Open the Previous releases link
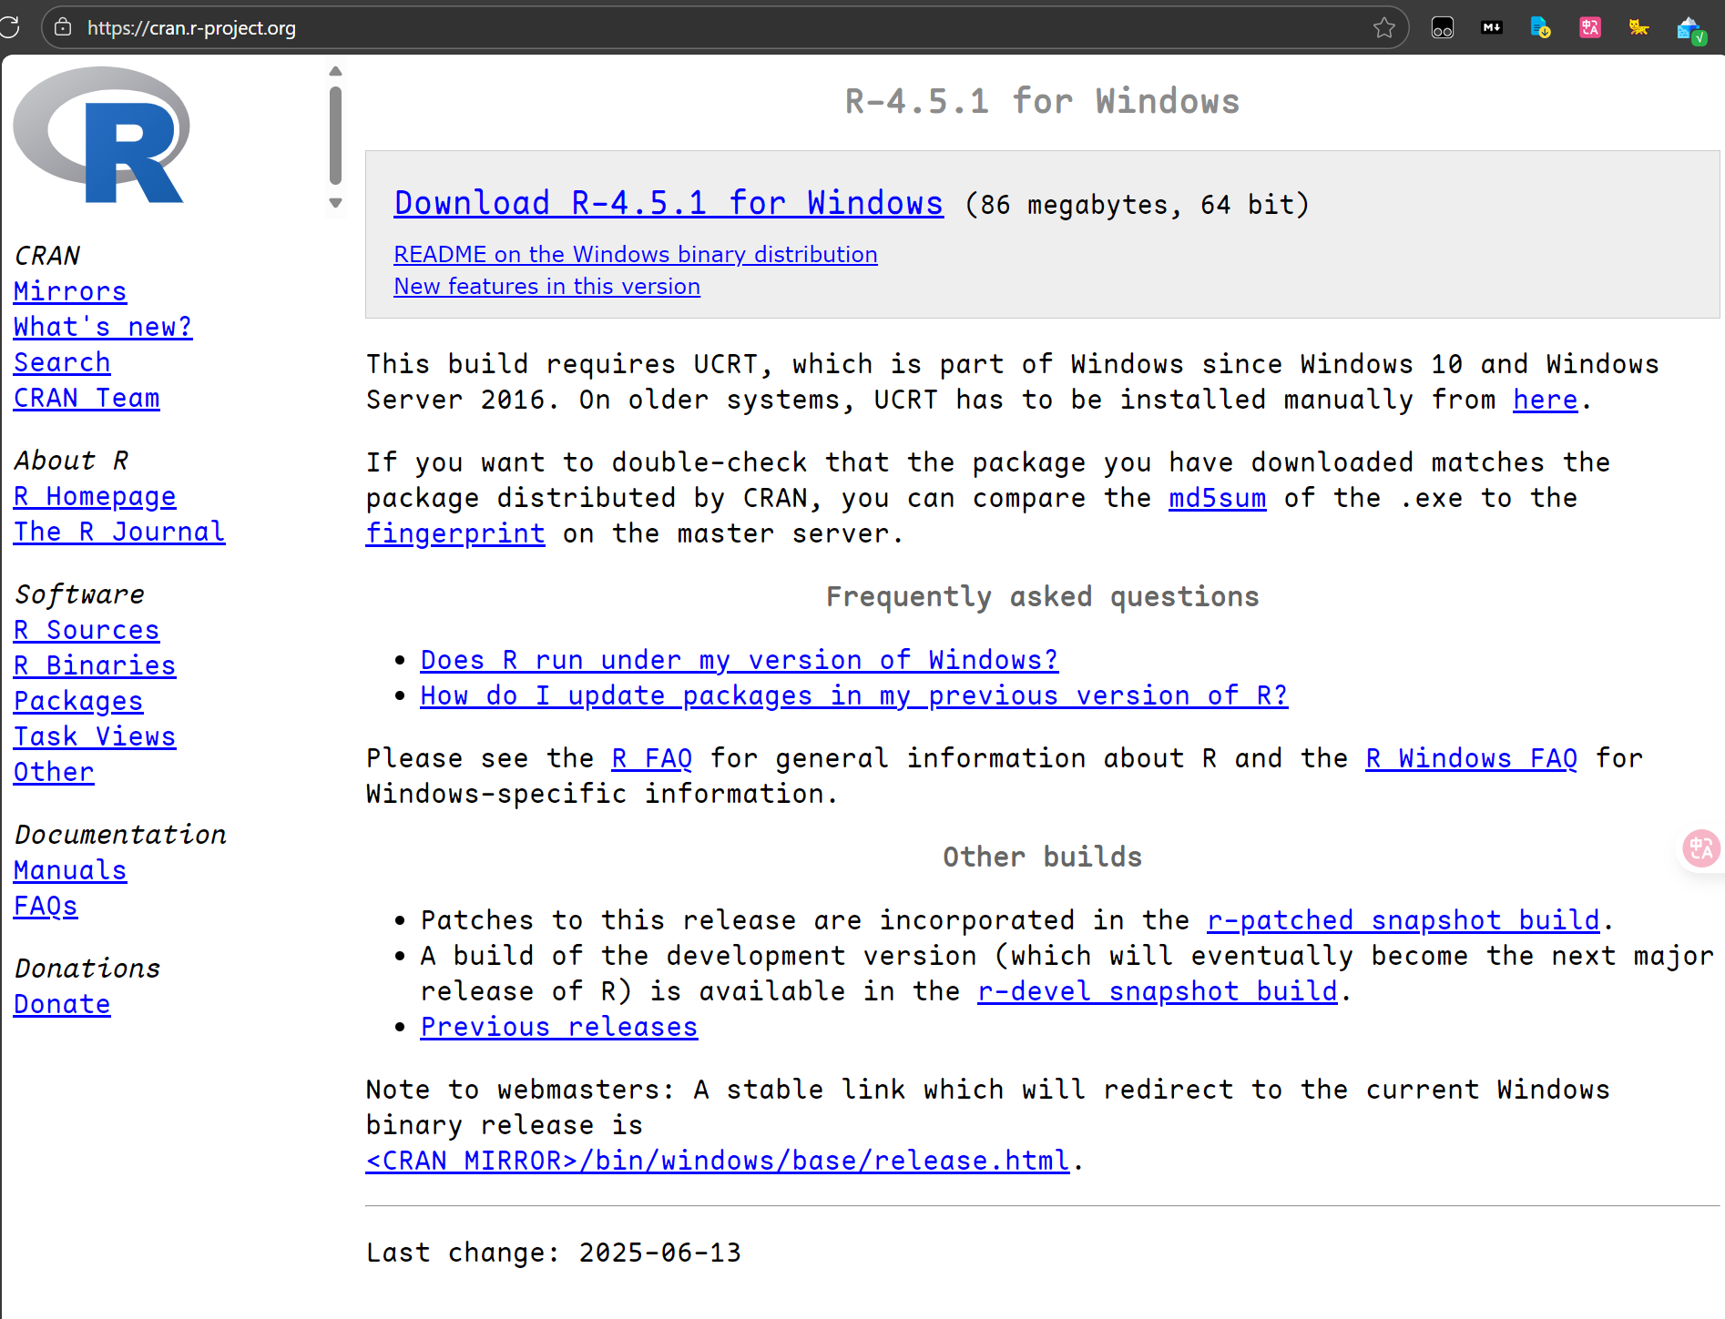 point(559,1027)
